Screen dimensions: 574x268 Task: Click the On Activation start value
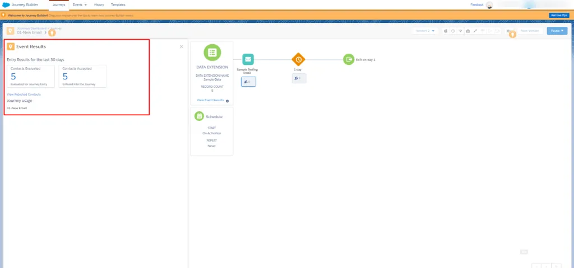tap(211, 133)
